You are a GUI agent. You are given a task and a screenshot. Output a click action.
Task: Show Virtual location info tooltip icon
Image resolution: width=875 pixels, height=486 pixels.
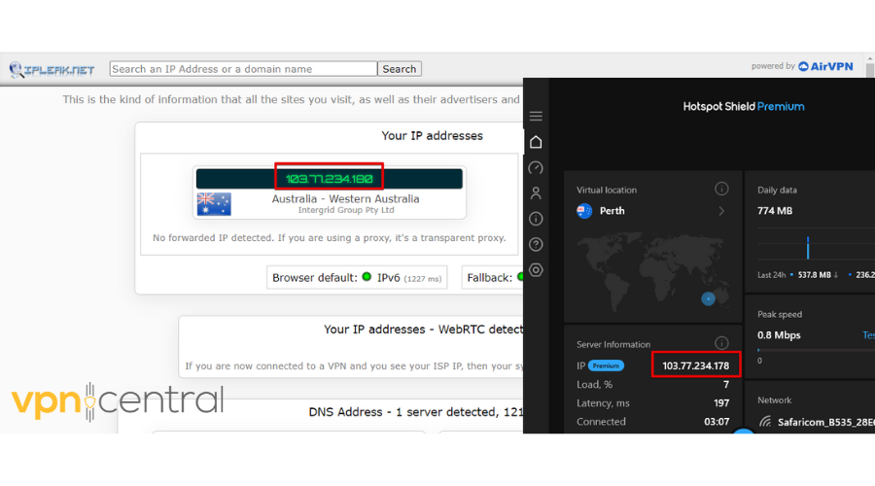(721, 189)
